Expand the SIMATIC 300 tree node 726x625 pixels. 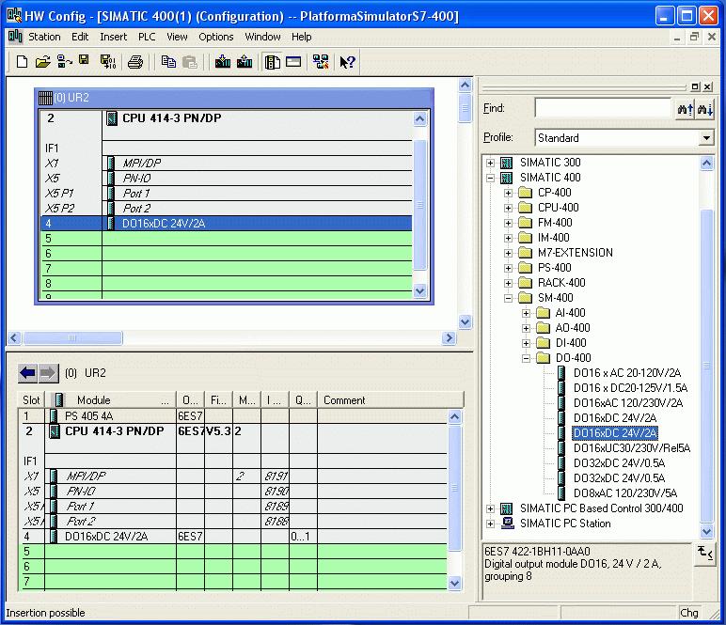tap(490, 163)
